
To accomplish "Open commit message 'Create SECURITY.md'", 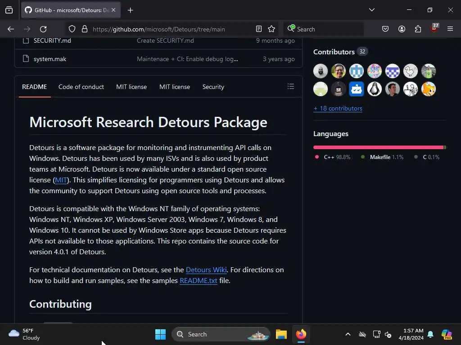I will [165, 40].
